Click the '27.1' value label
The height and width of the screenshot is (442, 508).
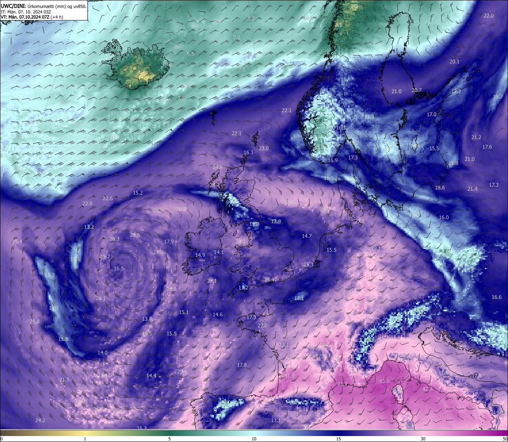click(212, 281)
